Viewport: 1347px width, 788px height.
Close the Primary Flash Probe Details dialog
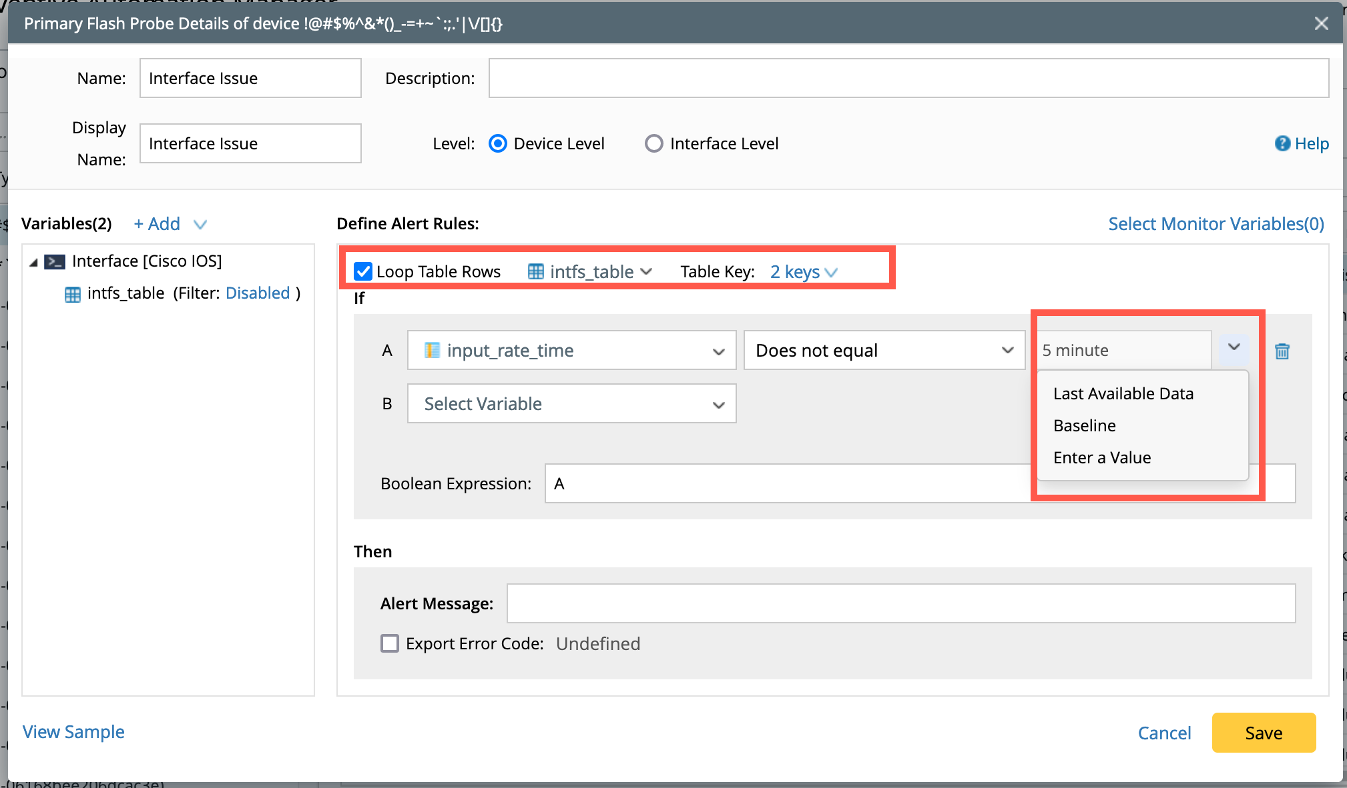point(1321,23)
